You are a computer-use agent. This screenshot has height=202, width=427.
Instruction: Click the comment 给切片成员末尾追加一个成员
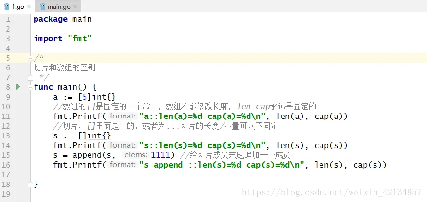pyautogui.click(x=235, y=155)
